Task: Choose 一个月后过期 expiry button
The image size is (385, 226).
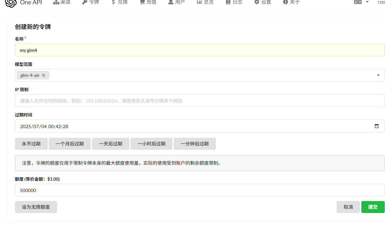Action: [x=70, y=144]
